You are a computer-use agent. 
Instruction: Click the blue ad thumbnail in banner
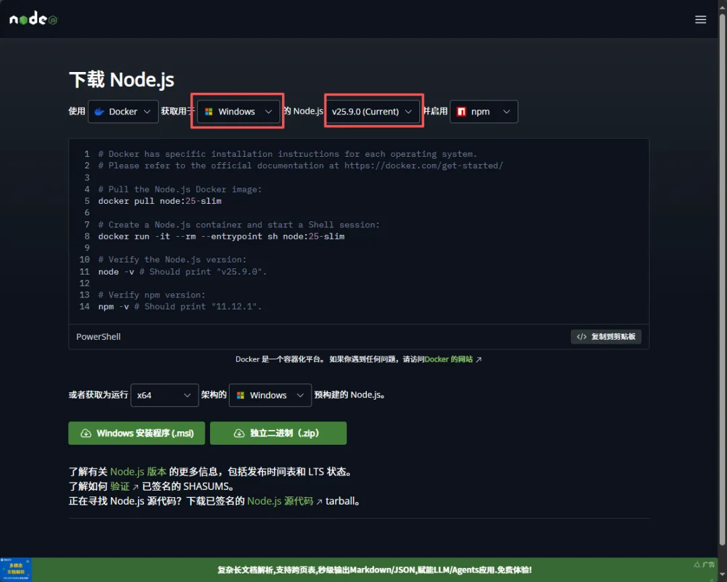point(15,569)
